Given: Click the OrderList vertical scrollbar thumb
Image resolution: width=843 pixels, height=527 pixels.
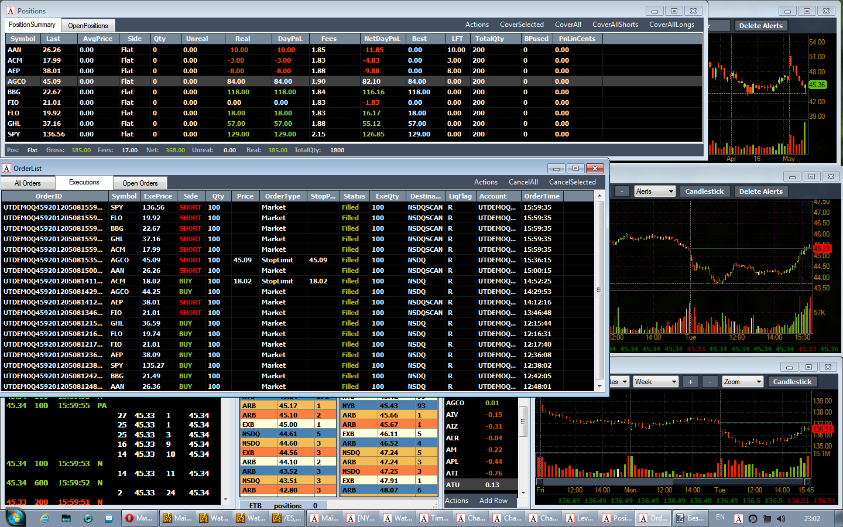Looking at the screenshot, I should click(x=599, y=290).
